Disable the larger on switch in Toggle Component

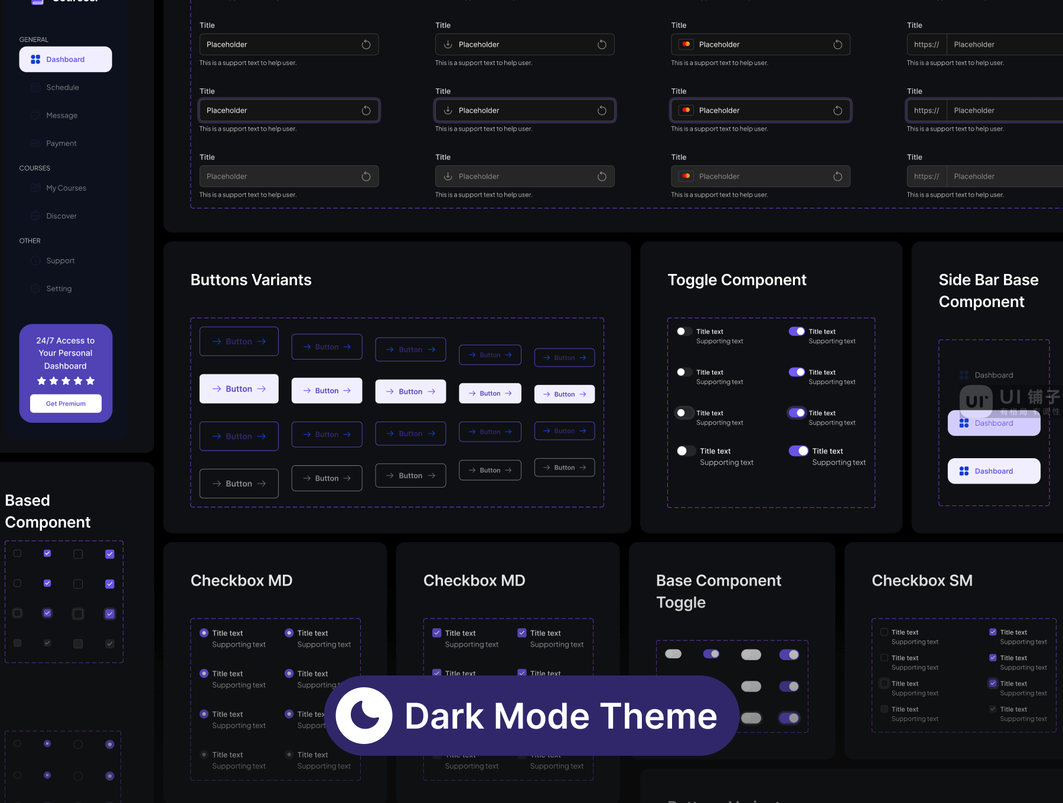(798, 451)
